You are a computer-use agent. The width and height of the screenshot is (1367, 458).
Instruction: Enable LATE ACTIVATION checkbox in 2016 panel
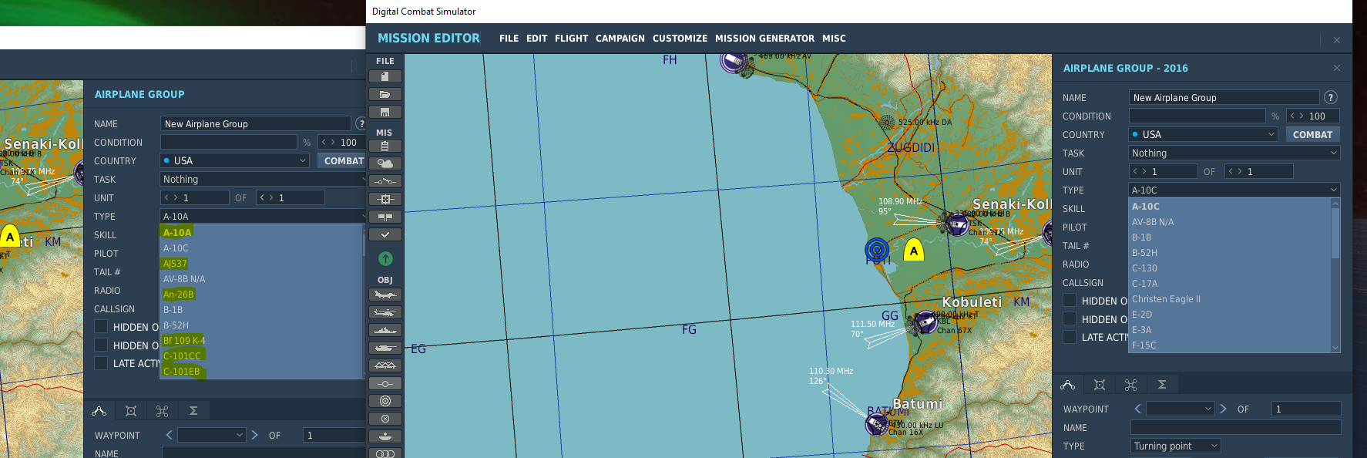point(1070,337)
